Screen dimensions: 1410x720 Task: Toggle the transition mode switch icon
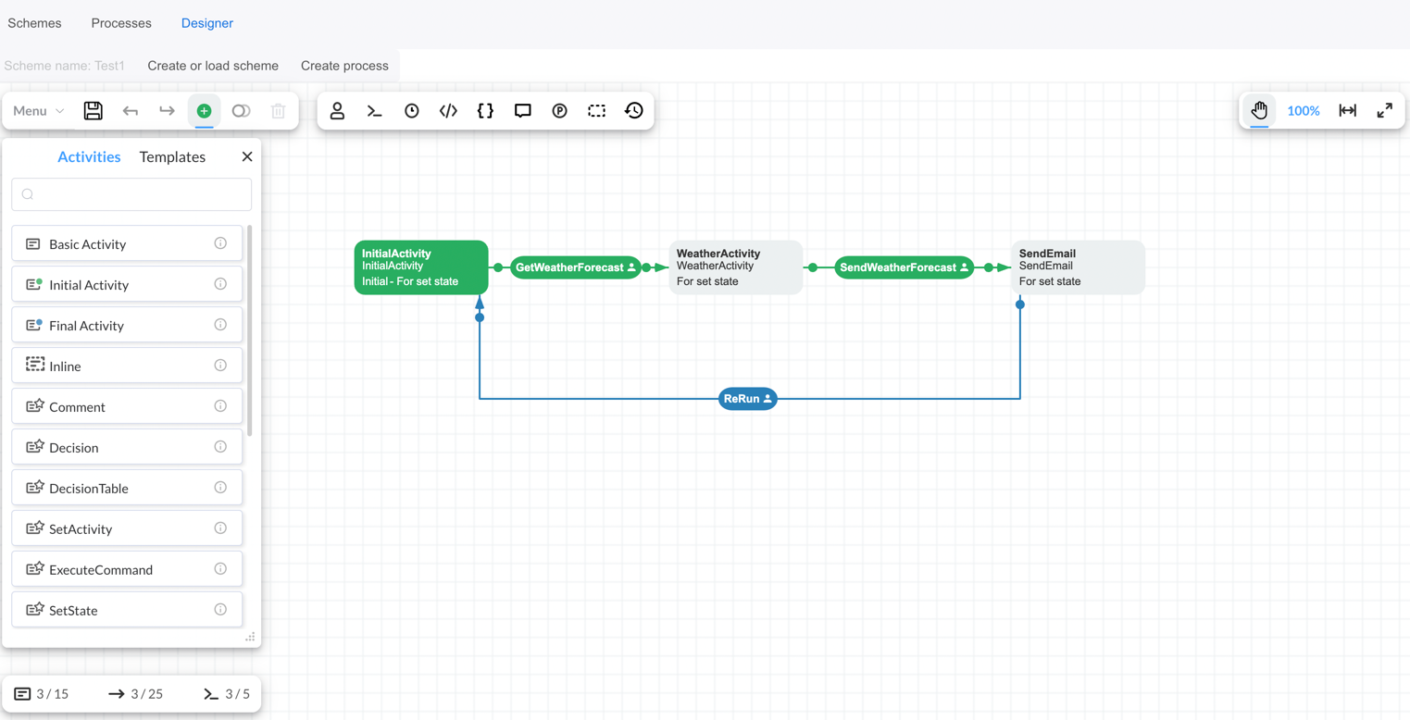[x=241, y=111]
